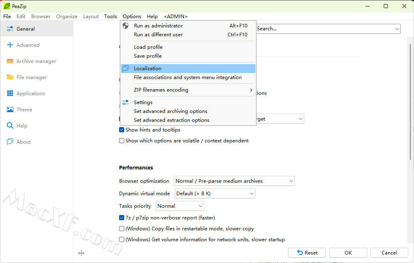Click the Theme picture icon
Viewport: 414px width, 263px height.
tap(10, 109)
